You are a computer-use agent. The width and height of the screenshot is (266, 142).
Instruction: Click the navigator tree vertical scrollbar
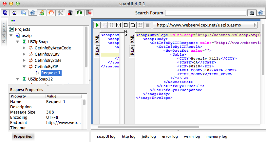pyautogui.click(x=86, y=47)
